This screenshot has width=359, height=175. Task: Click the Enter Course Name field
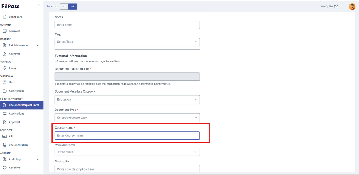(127, 135)
